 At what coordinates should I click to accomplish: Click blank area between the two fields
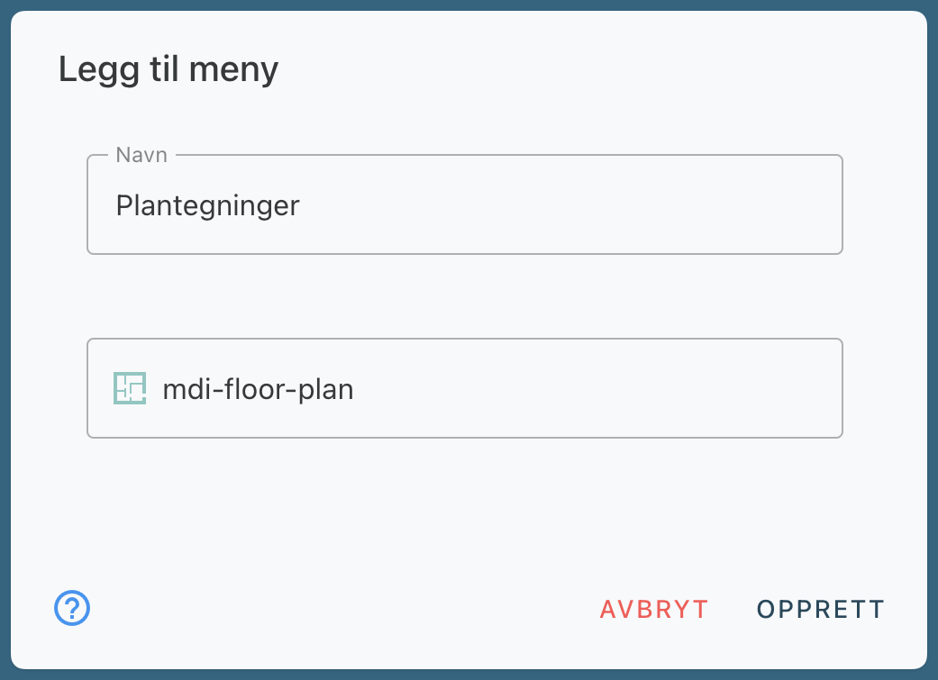pos(464,297)
